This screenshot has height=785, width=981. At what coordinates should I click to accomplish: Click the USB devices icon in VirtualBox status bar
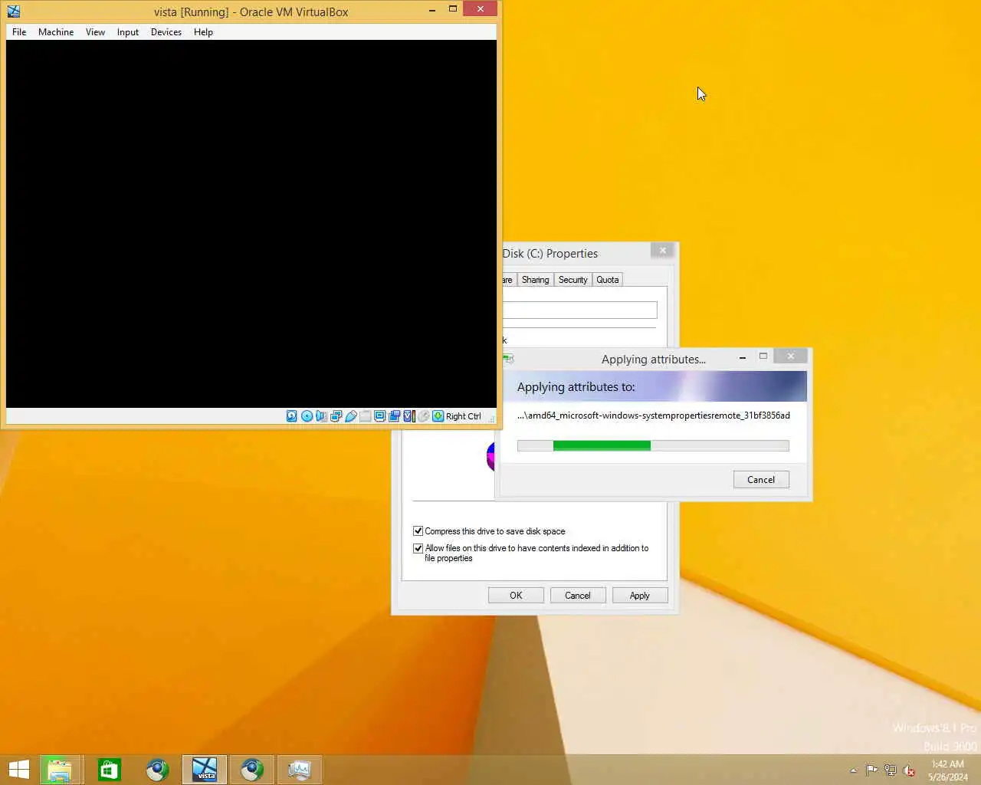(x=350, y=416)
